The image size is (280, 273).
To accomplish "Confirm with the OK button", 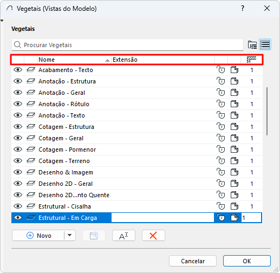I will (247, 261).
